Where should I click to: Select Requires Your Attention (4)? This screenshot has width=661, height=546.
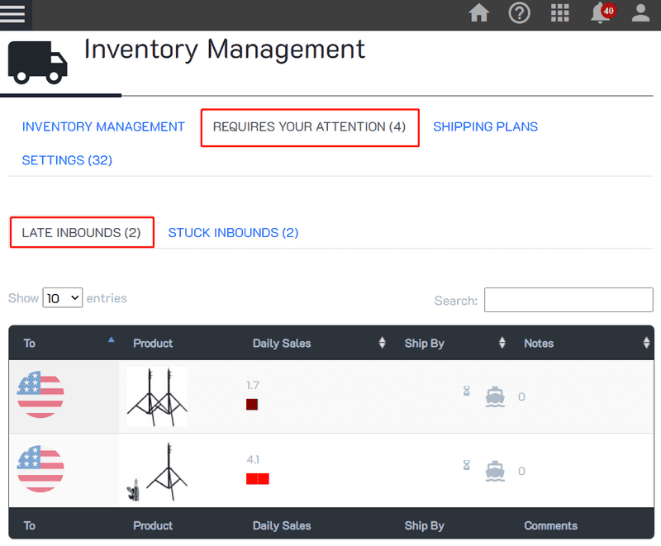tap(309, 126)
